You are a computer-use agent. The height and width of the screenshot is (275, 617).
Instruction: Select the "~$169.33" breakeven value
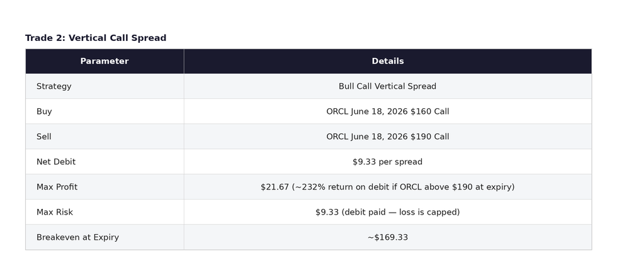coord(387,238)
